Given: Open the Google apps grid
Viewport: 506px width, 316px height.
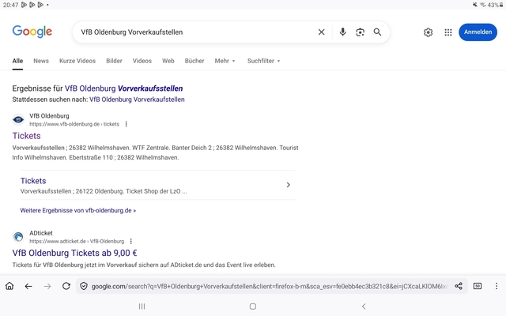Looking at the screenshot, I should (x=448, y=32).
